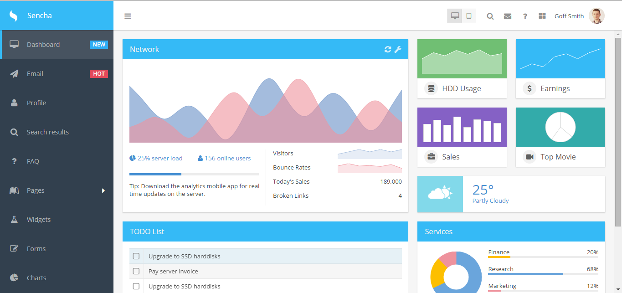Check the last visible Upgrade to SSD harddisks checkbox

point(136,286)
